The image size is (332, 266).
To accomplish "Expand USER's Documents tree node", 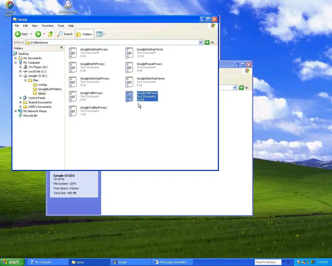I will (x=20, y=107).
